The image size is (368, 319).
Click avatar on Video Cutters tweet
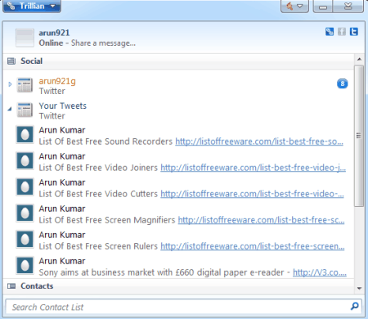25,186
